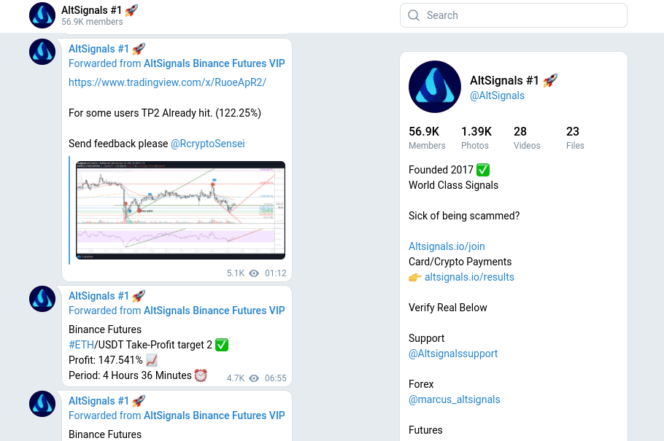Click the eye icon showing 4.7K views
Screen dimensions: 664x441
tap(253, 378)
